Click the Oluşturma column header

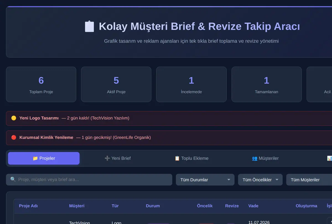307,206
